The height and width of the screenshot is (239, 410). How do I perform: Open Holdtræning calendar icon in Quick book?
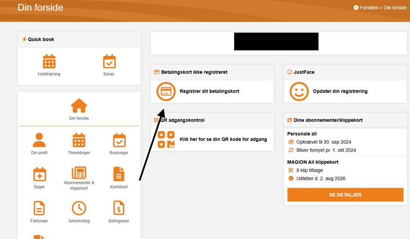coord(49,61)
